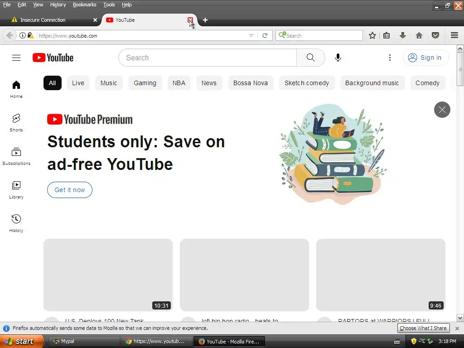
Task: Click the YouTube search input field
Action: click(208, 58)
